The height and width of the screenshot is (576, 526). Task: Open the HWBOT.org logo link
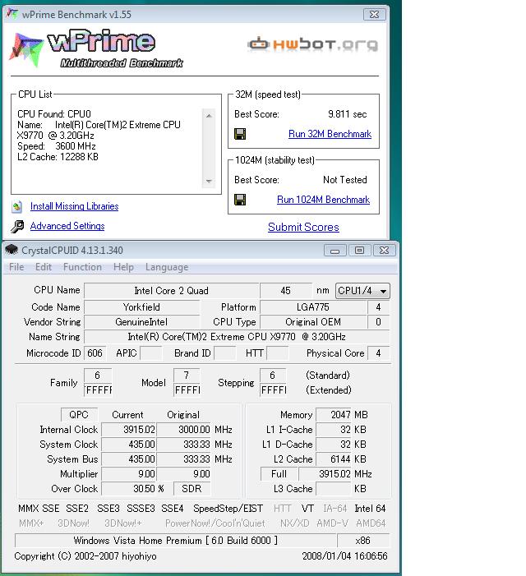[x=313, y=44]
